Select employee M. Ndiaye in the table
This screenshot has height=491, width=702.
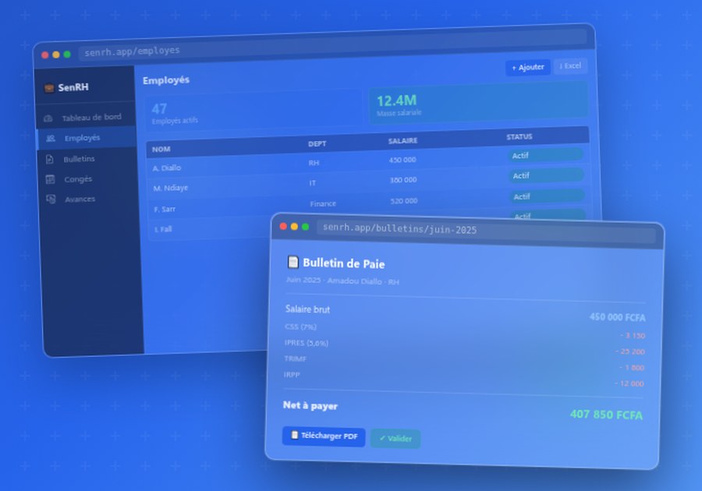pyautogui.click(x=171, y=188)
